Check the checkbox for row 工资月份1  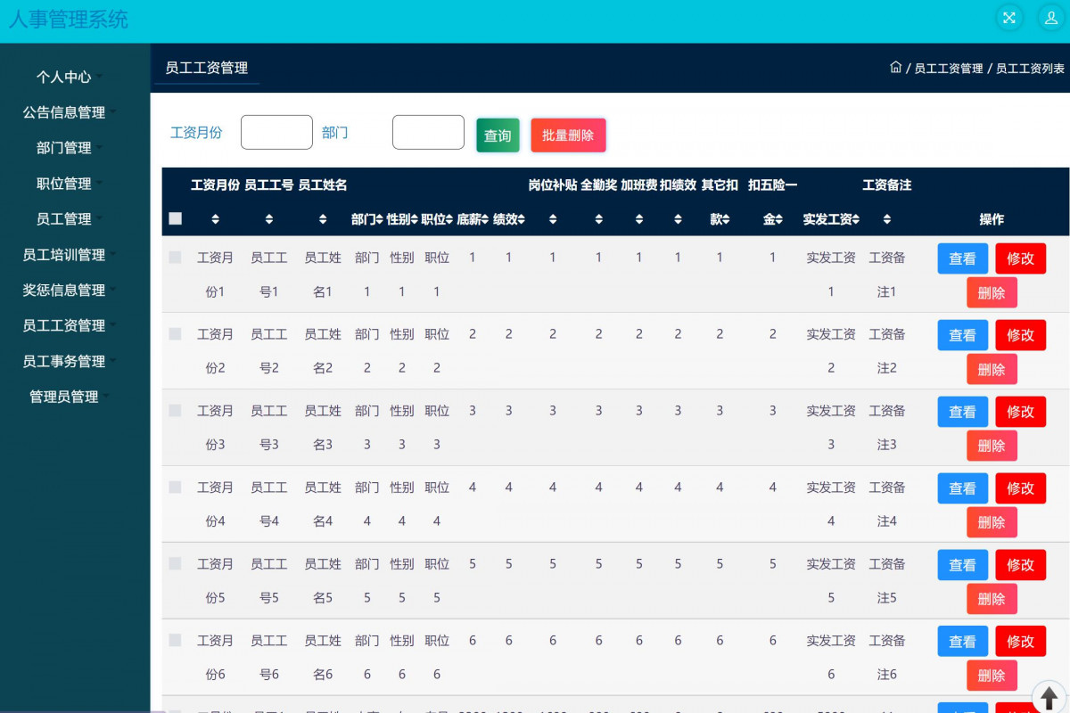176,258
